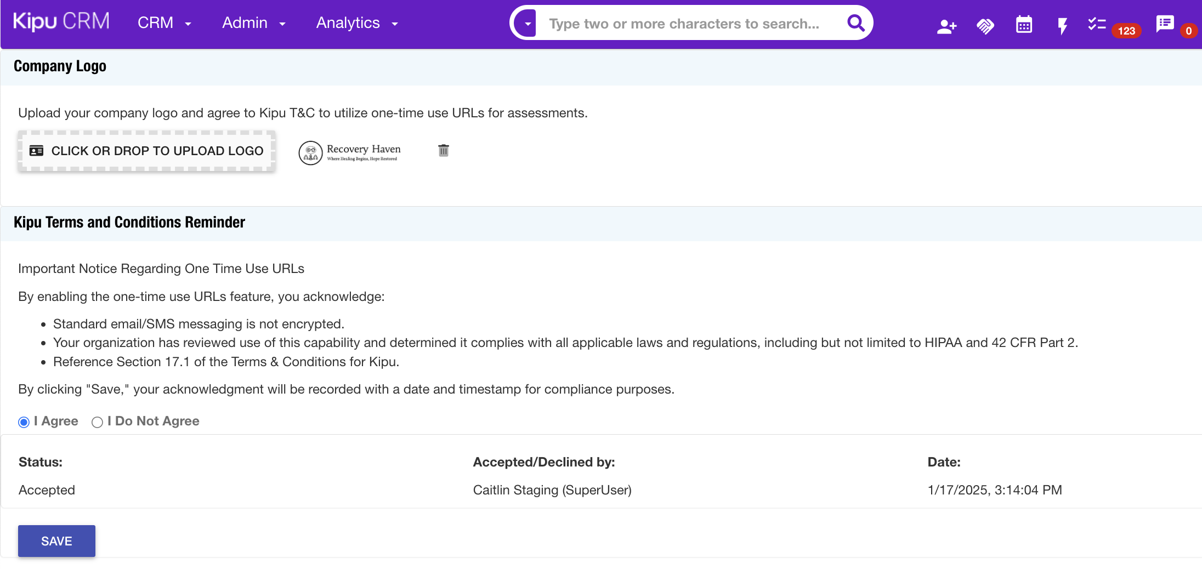Expand the Analytics dropdown
This screenshot has height=569, width=1202.
pyautogui.click(x=356, y=23)
